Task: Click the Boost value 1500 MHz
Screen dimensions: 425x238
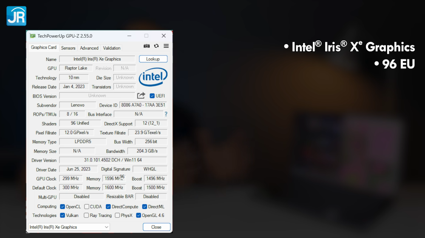Action: pos(156,188)
